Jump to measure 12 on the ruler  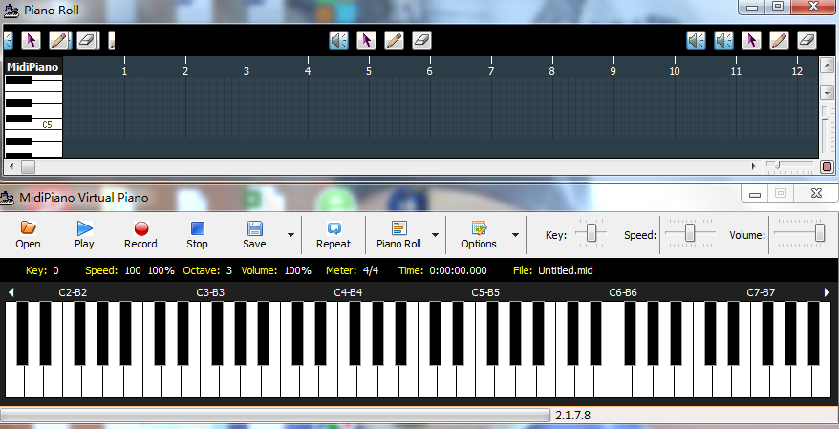(797, 70)
